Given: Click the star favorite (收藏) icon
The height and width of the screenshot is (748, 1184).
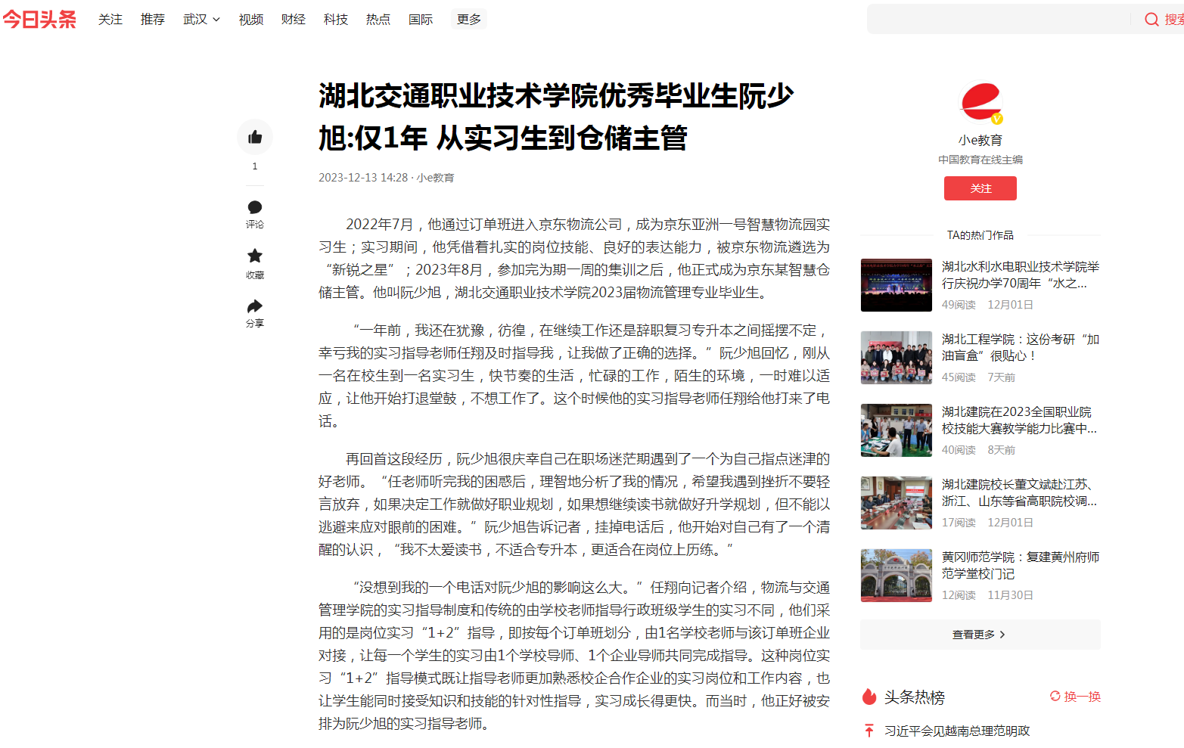Looking at the screenshot, I should coord(255,256).
